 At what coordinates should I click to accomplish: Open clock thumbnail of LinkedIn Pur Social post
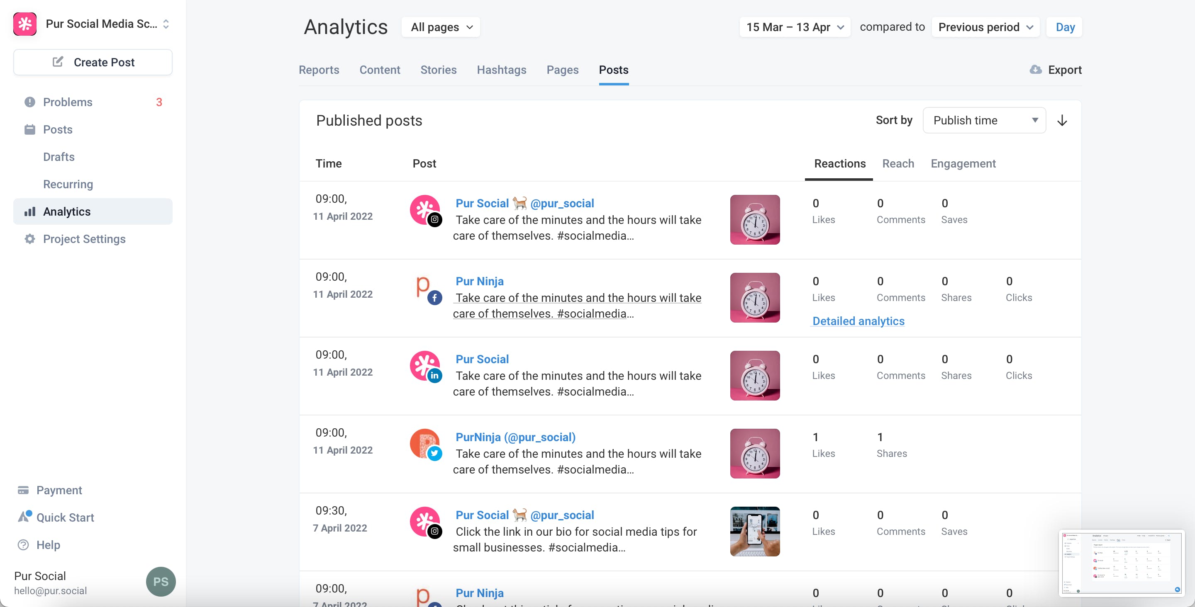tap(755, 375)
